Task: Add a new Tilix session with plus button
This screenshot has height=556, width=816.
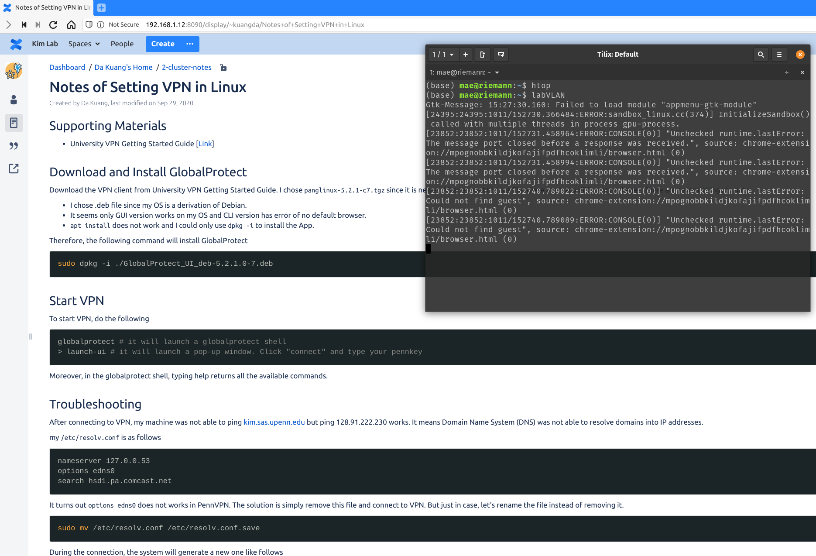Action: tap(466, 55)
